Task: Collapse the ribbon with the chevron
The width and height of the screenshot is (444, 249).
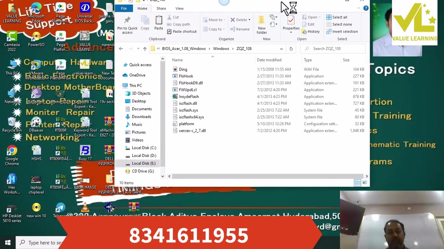Action: click(x=359, y=8)
